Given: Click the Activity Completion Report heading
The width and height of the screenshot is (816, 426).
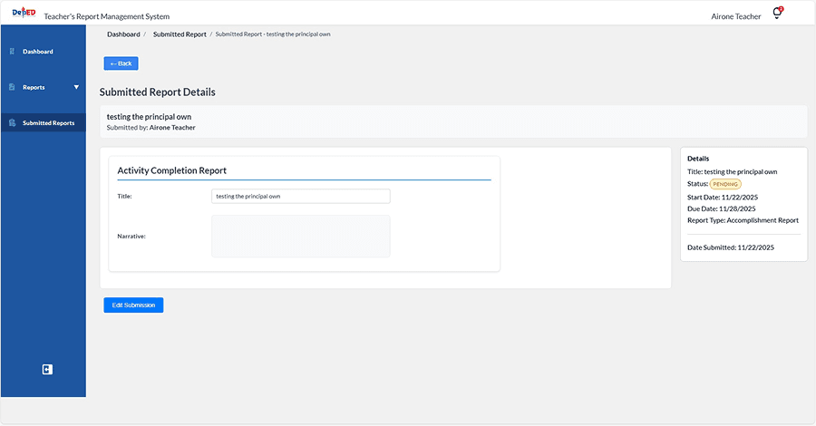Looking at the screenshot, I should (x=172, y=170).
